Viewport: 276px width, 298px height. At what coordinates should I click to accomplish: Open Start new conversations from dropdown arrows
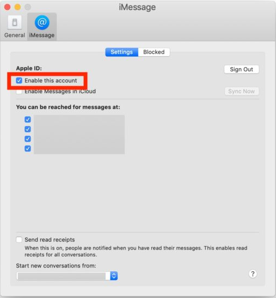114,276
